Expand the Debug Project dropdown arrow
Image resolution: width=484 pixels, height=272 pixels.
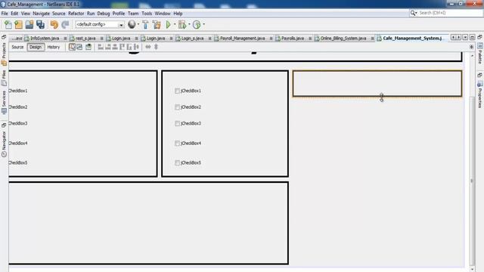(189, 24)
